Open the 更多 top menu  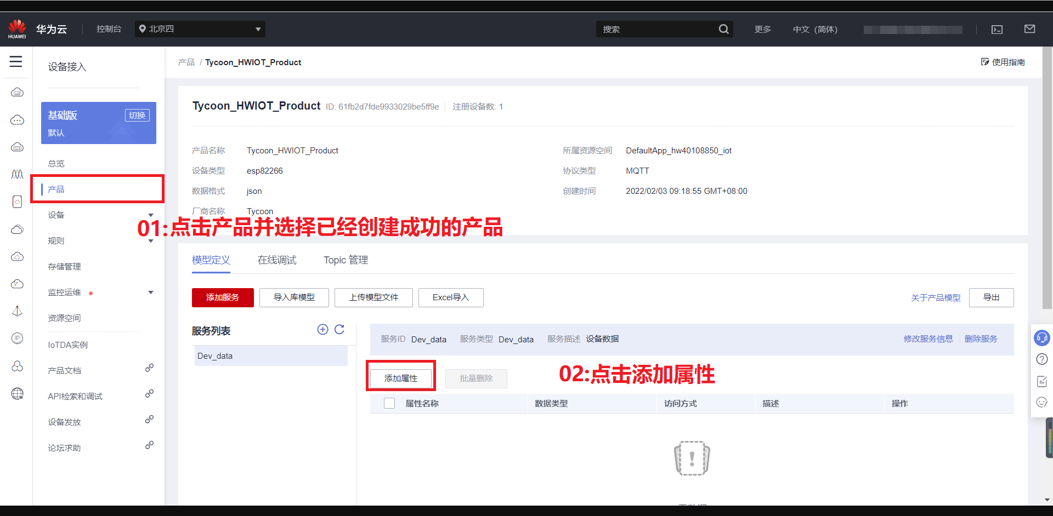pos(762,29)
